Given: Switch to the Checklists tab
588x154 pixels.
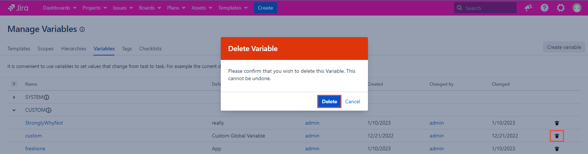Looking at the screenshot, I should pyautogui.click(x=150, y=49).
